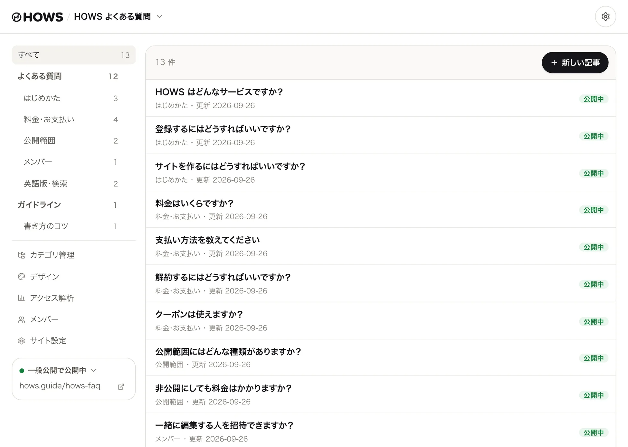Open article 登録するにはどうすればいいですか?

tap(380, 135)
